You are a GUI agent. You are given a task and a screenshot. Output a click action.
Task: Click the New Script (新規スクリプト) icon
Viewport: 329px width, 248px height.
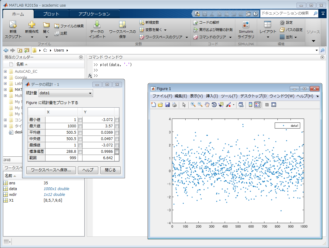(13, 24)
